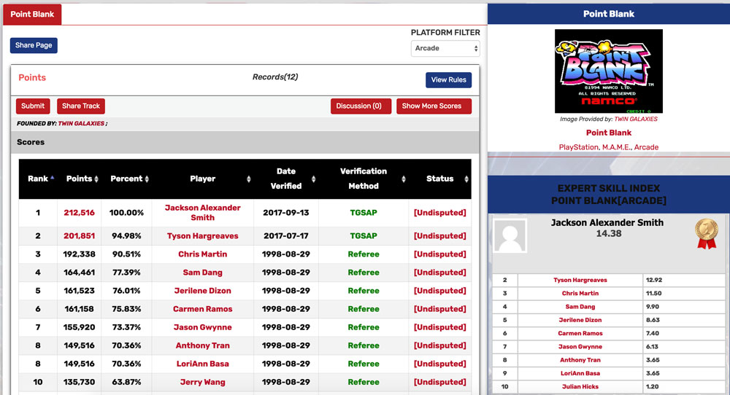Viewport: 730px width, 395px height.
Task: Click the 201,851 points score link
Action: point(79,236)
